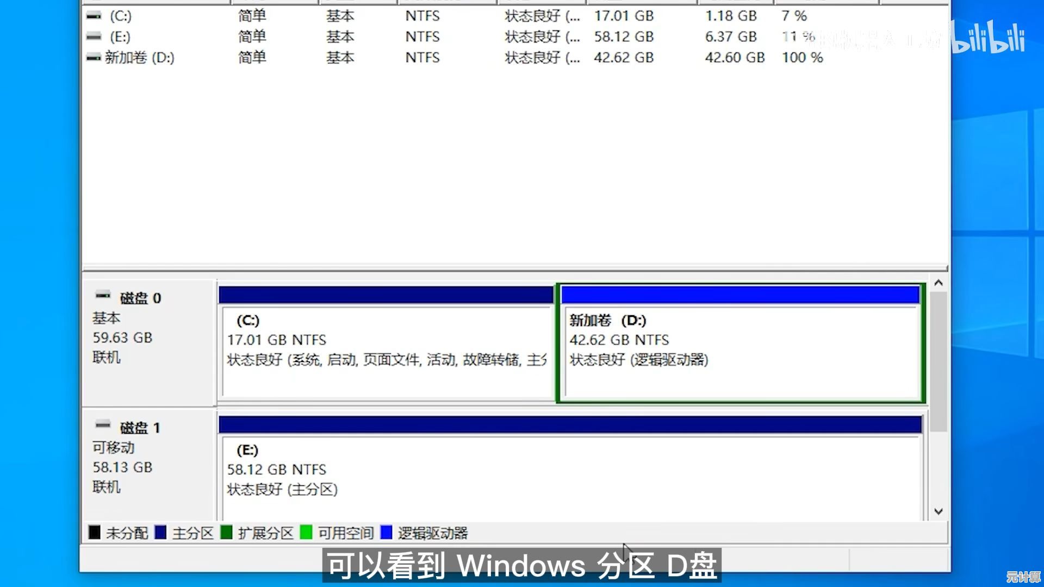Click the dark blue 主分区 legend swatch

point(160,532)
